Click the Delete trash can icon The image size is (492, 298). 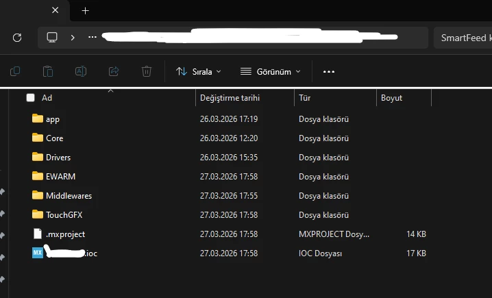(x=146, y=71)
